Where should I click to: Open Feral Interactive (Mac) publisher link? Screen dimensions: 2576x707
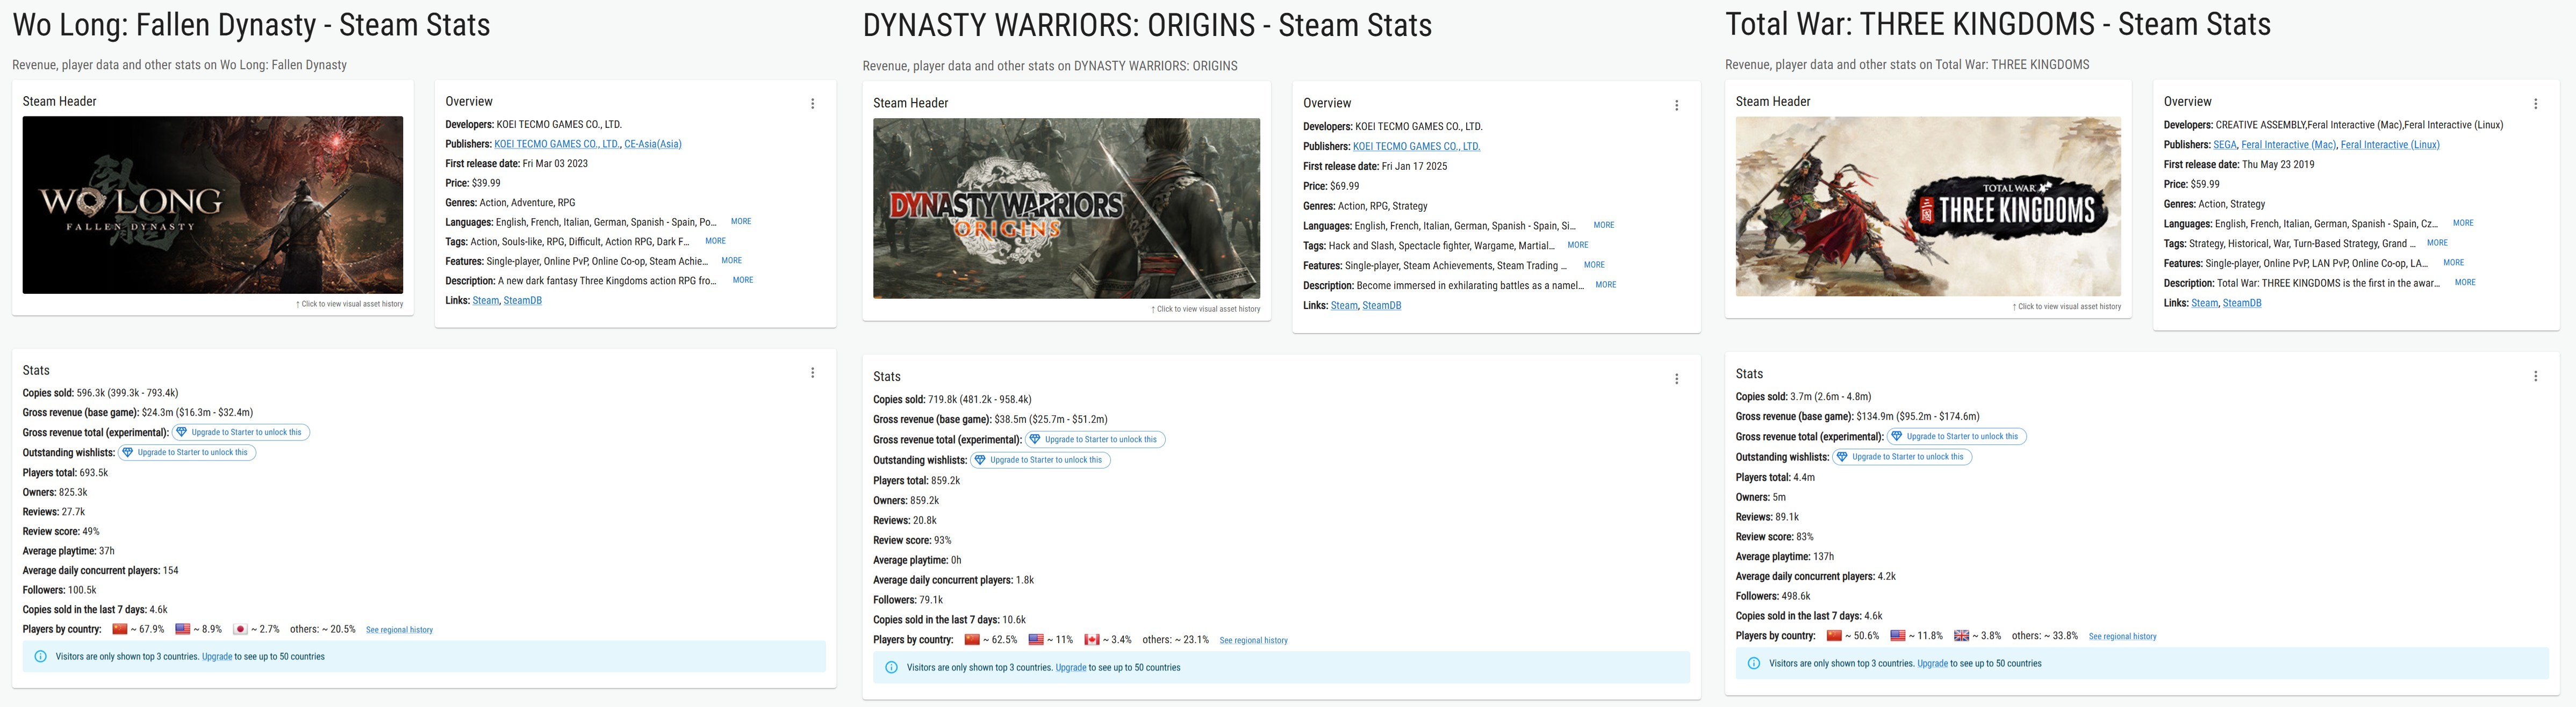(2289, 144)
